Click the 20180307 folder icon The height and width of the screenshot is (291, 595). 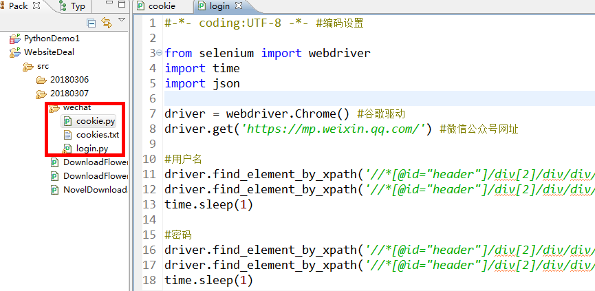point(41,94)
